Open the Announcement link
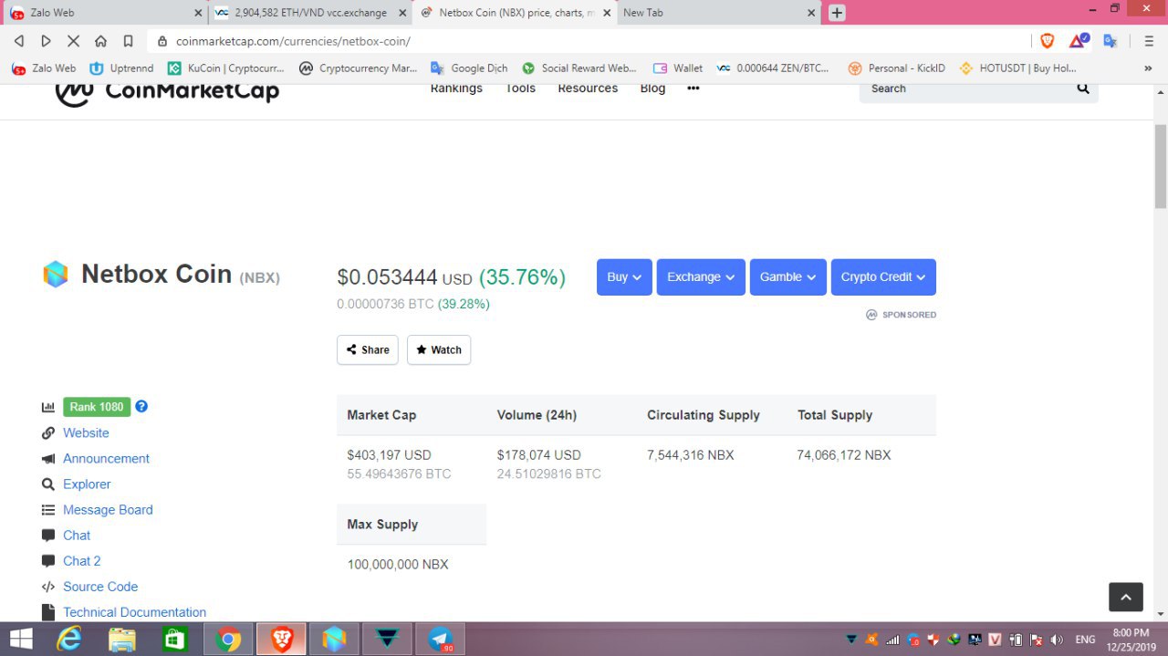1168x656 pixels. click(x=106, y=459)
